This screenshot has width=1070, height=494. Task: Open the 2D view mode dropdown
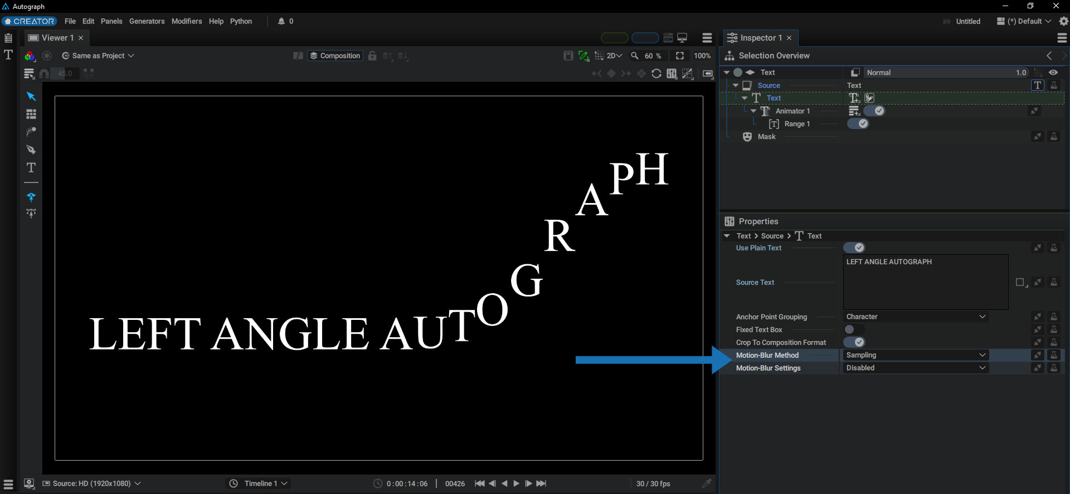(614, 56)
